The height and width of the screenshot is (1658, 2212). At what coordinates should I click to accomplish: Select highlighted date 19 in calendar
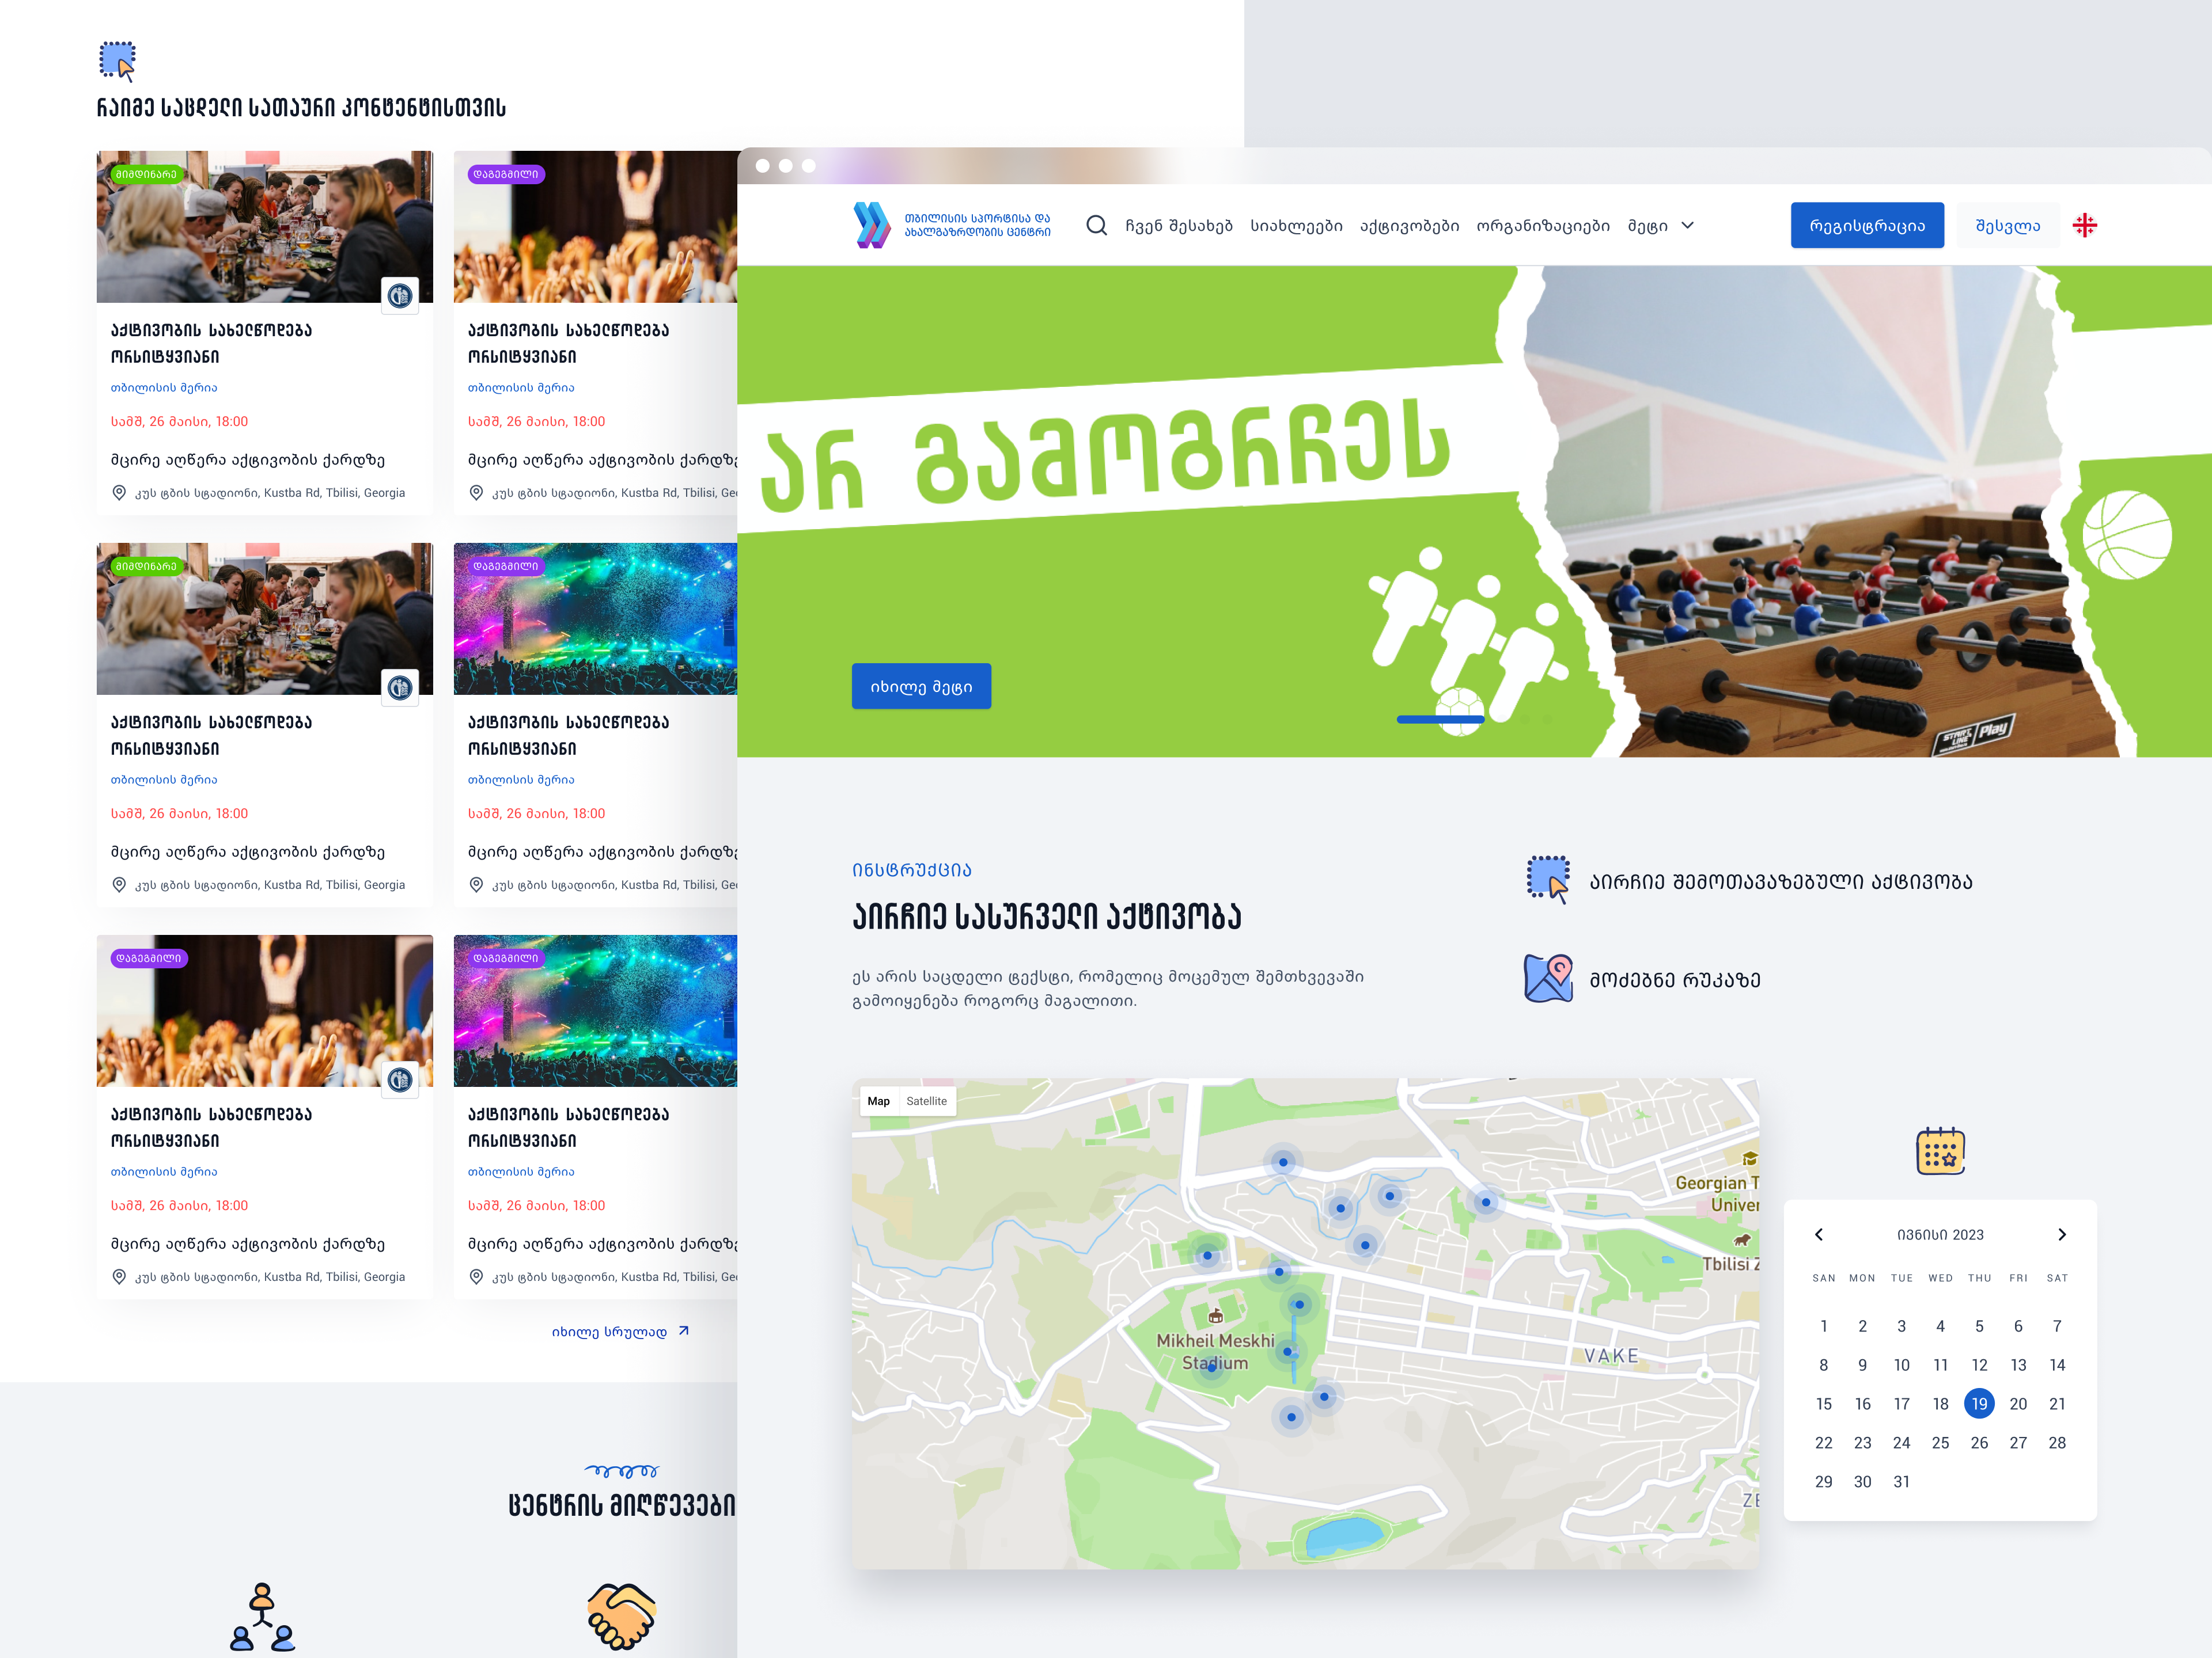(1979, 1403)
